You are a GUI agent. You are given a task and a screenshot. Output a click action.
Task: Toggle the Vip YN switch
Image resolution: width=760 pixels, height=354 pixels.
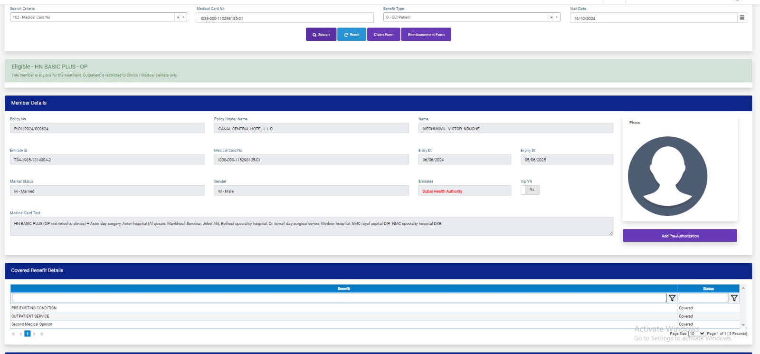pyautogui.click(x=530, y=190)
